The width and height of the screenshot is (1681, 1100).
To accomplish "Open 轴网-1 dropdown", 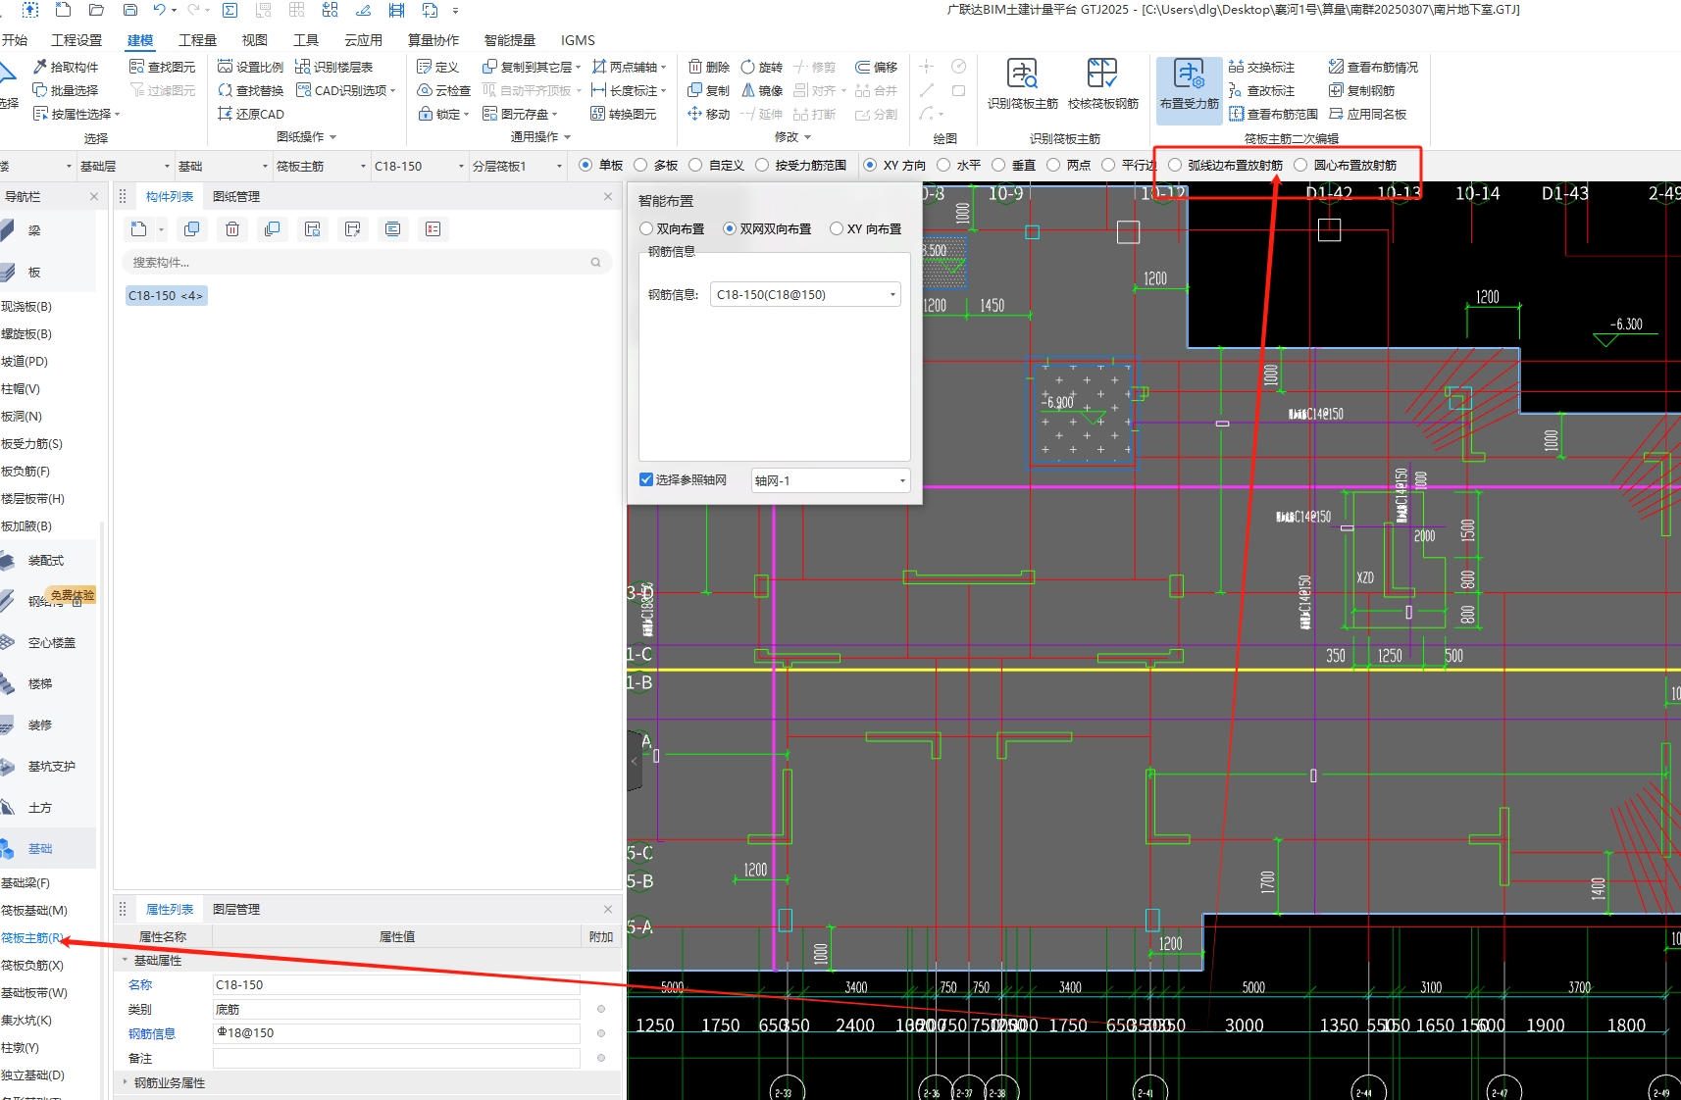I will coord(831,480).
